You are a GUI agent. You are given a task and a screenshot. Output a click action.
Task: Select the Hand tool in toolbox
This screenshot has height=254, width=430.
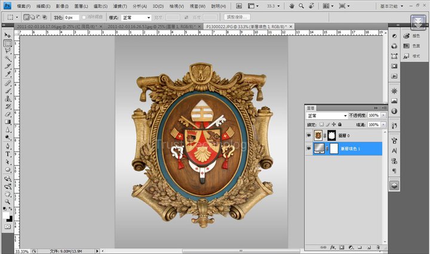tap(8, 194)
